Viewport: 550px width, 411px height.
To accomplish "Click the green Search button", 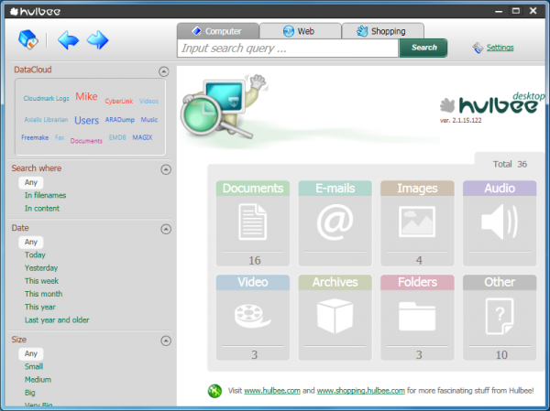I will click(423, 48).
